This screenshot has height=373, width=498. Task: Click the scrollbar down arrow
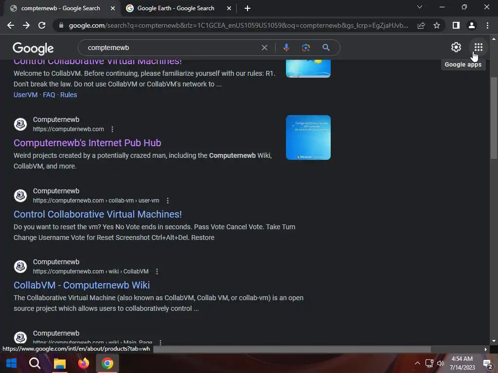coord(494,341)
